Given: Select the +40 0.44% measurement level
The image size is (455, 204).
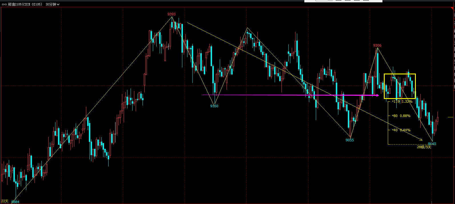Looking at the screenshot, I should coord(401,130).
